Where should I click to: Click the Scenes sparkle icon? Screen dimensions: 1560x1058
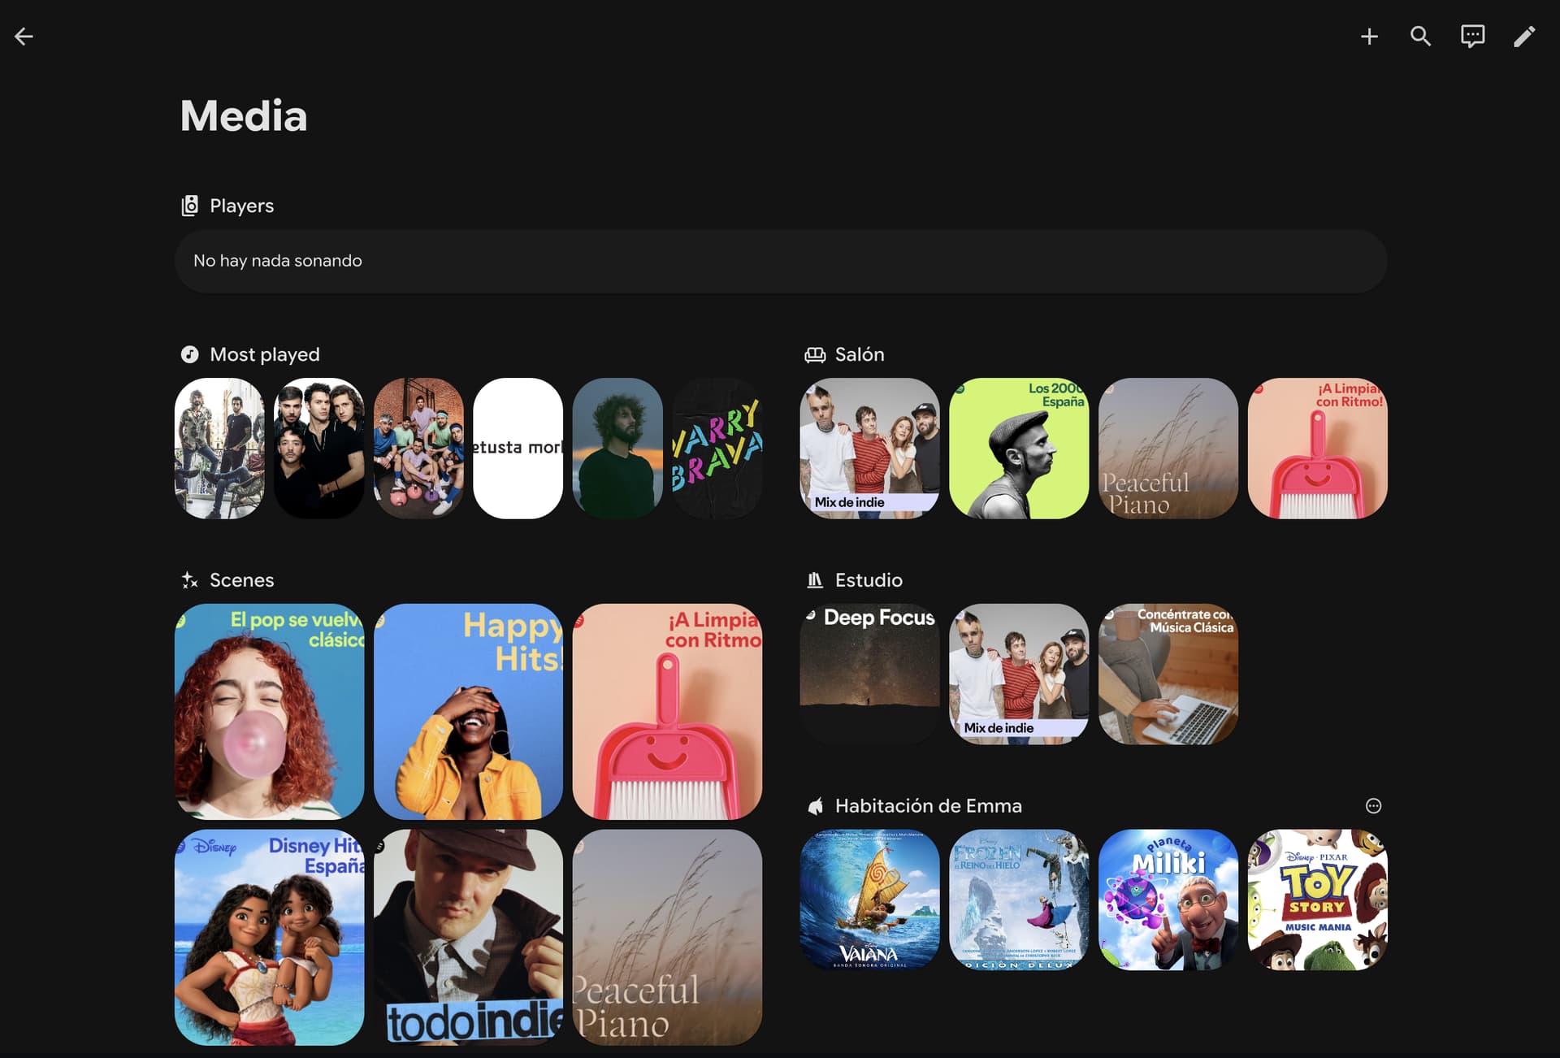pos(189,580)
